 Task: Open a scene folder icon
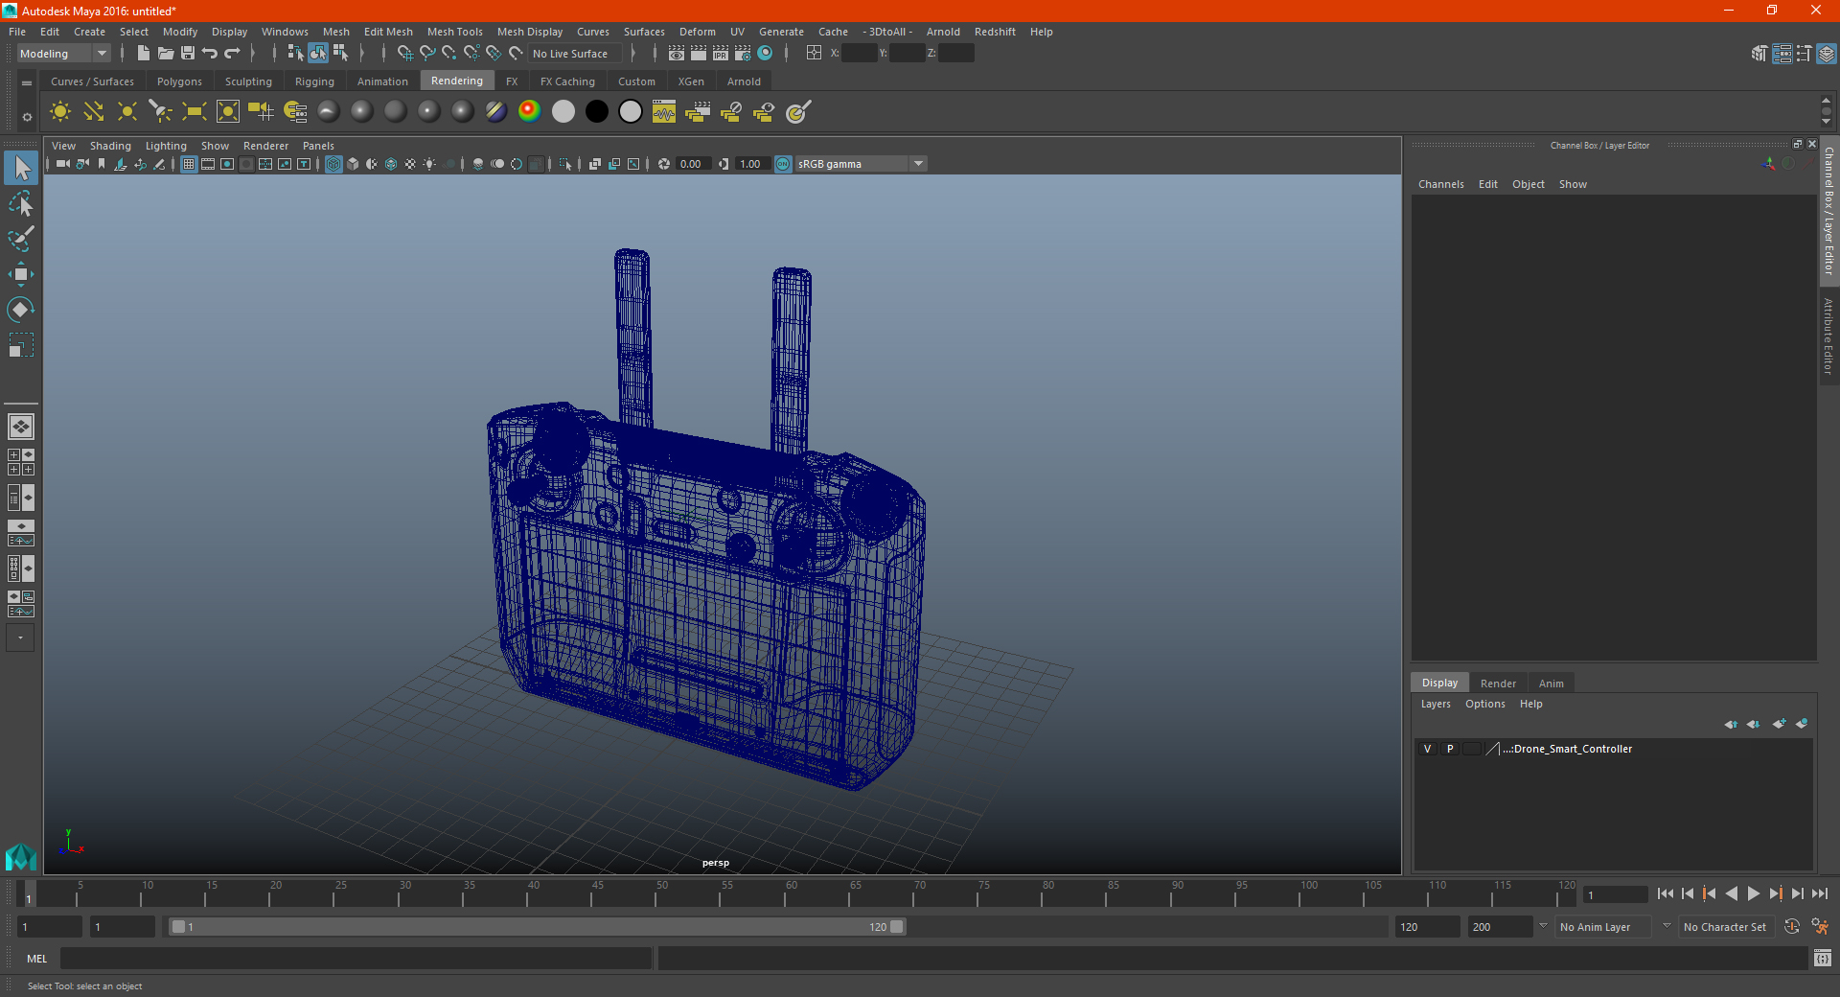click(x=165, y=53)
